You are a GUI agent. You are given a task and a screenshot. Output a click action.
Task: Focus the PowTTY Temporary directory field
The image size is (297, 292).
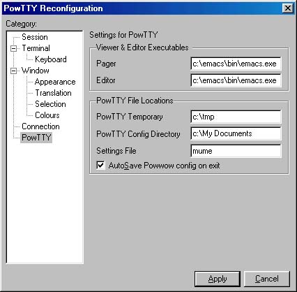[x=236, y=117]
